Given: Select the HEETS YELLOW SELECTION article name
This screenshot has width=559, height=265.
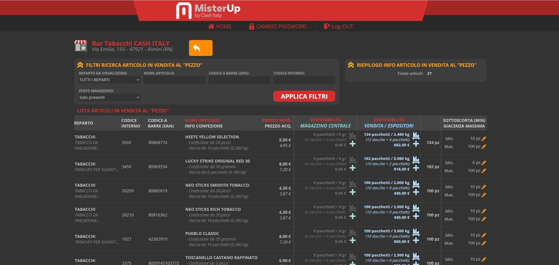Looking at the screenshot, I should coord(212,137).
